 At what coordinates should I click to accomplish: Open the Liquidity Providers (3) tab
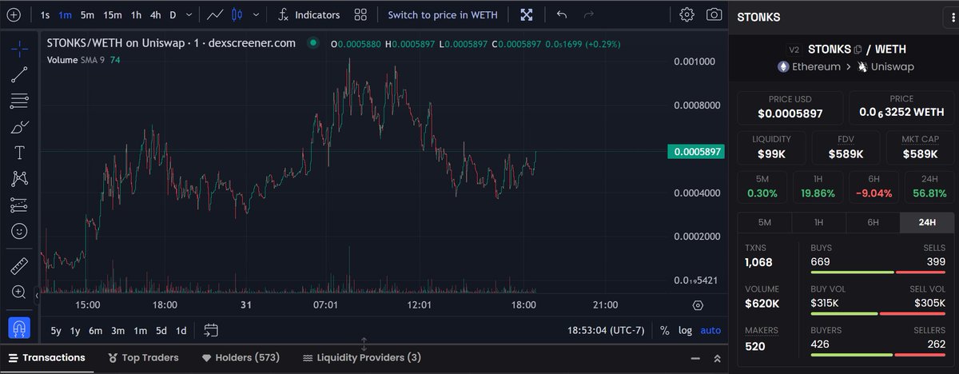pyautogui.click(x=361, y=357)
